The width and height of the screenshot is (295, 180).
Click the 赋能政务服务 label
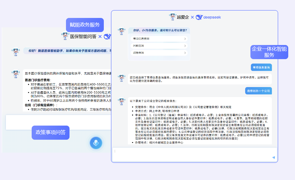pos(85,25)
